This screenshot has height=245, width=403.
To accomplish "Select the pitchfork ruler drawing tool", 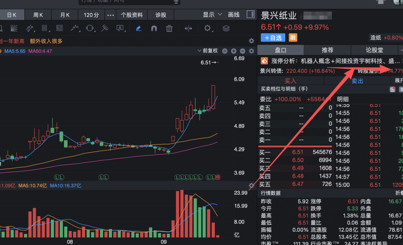I will [105, 28].
